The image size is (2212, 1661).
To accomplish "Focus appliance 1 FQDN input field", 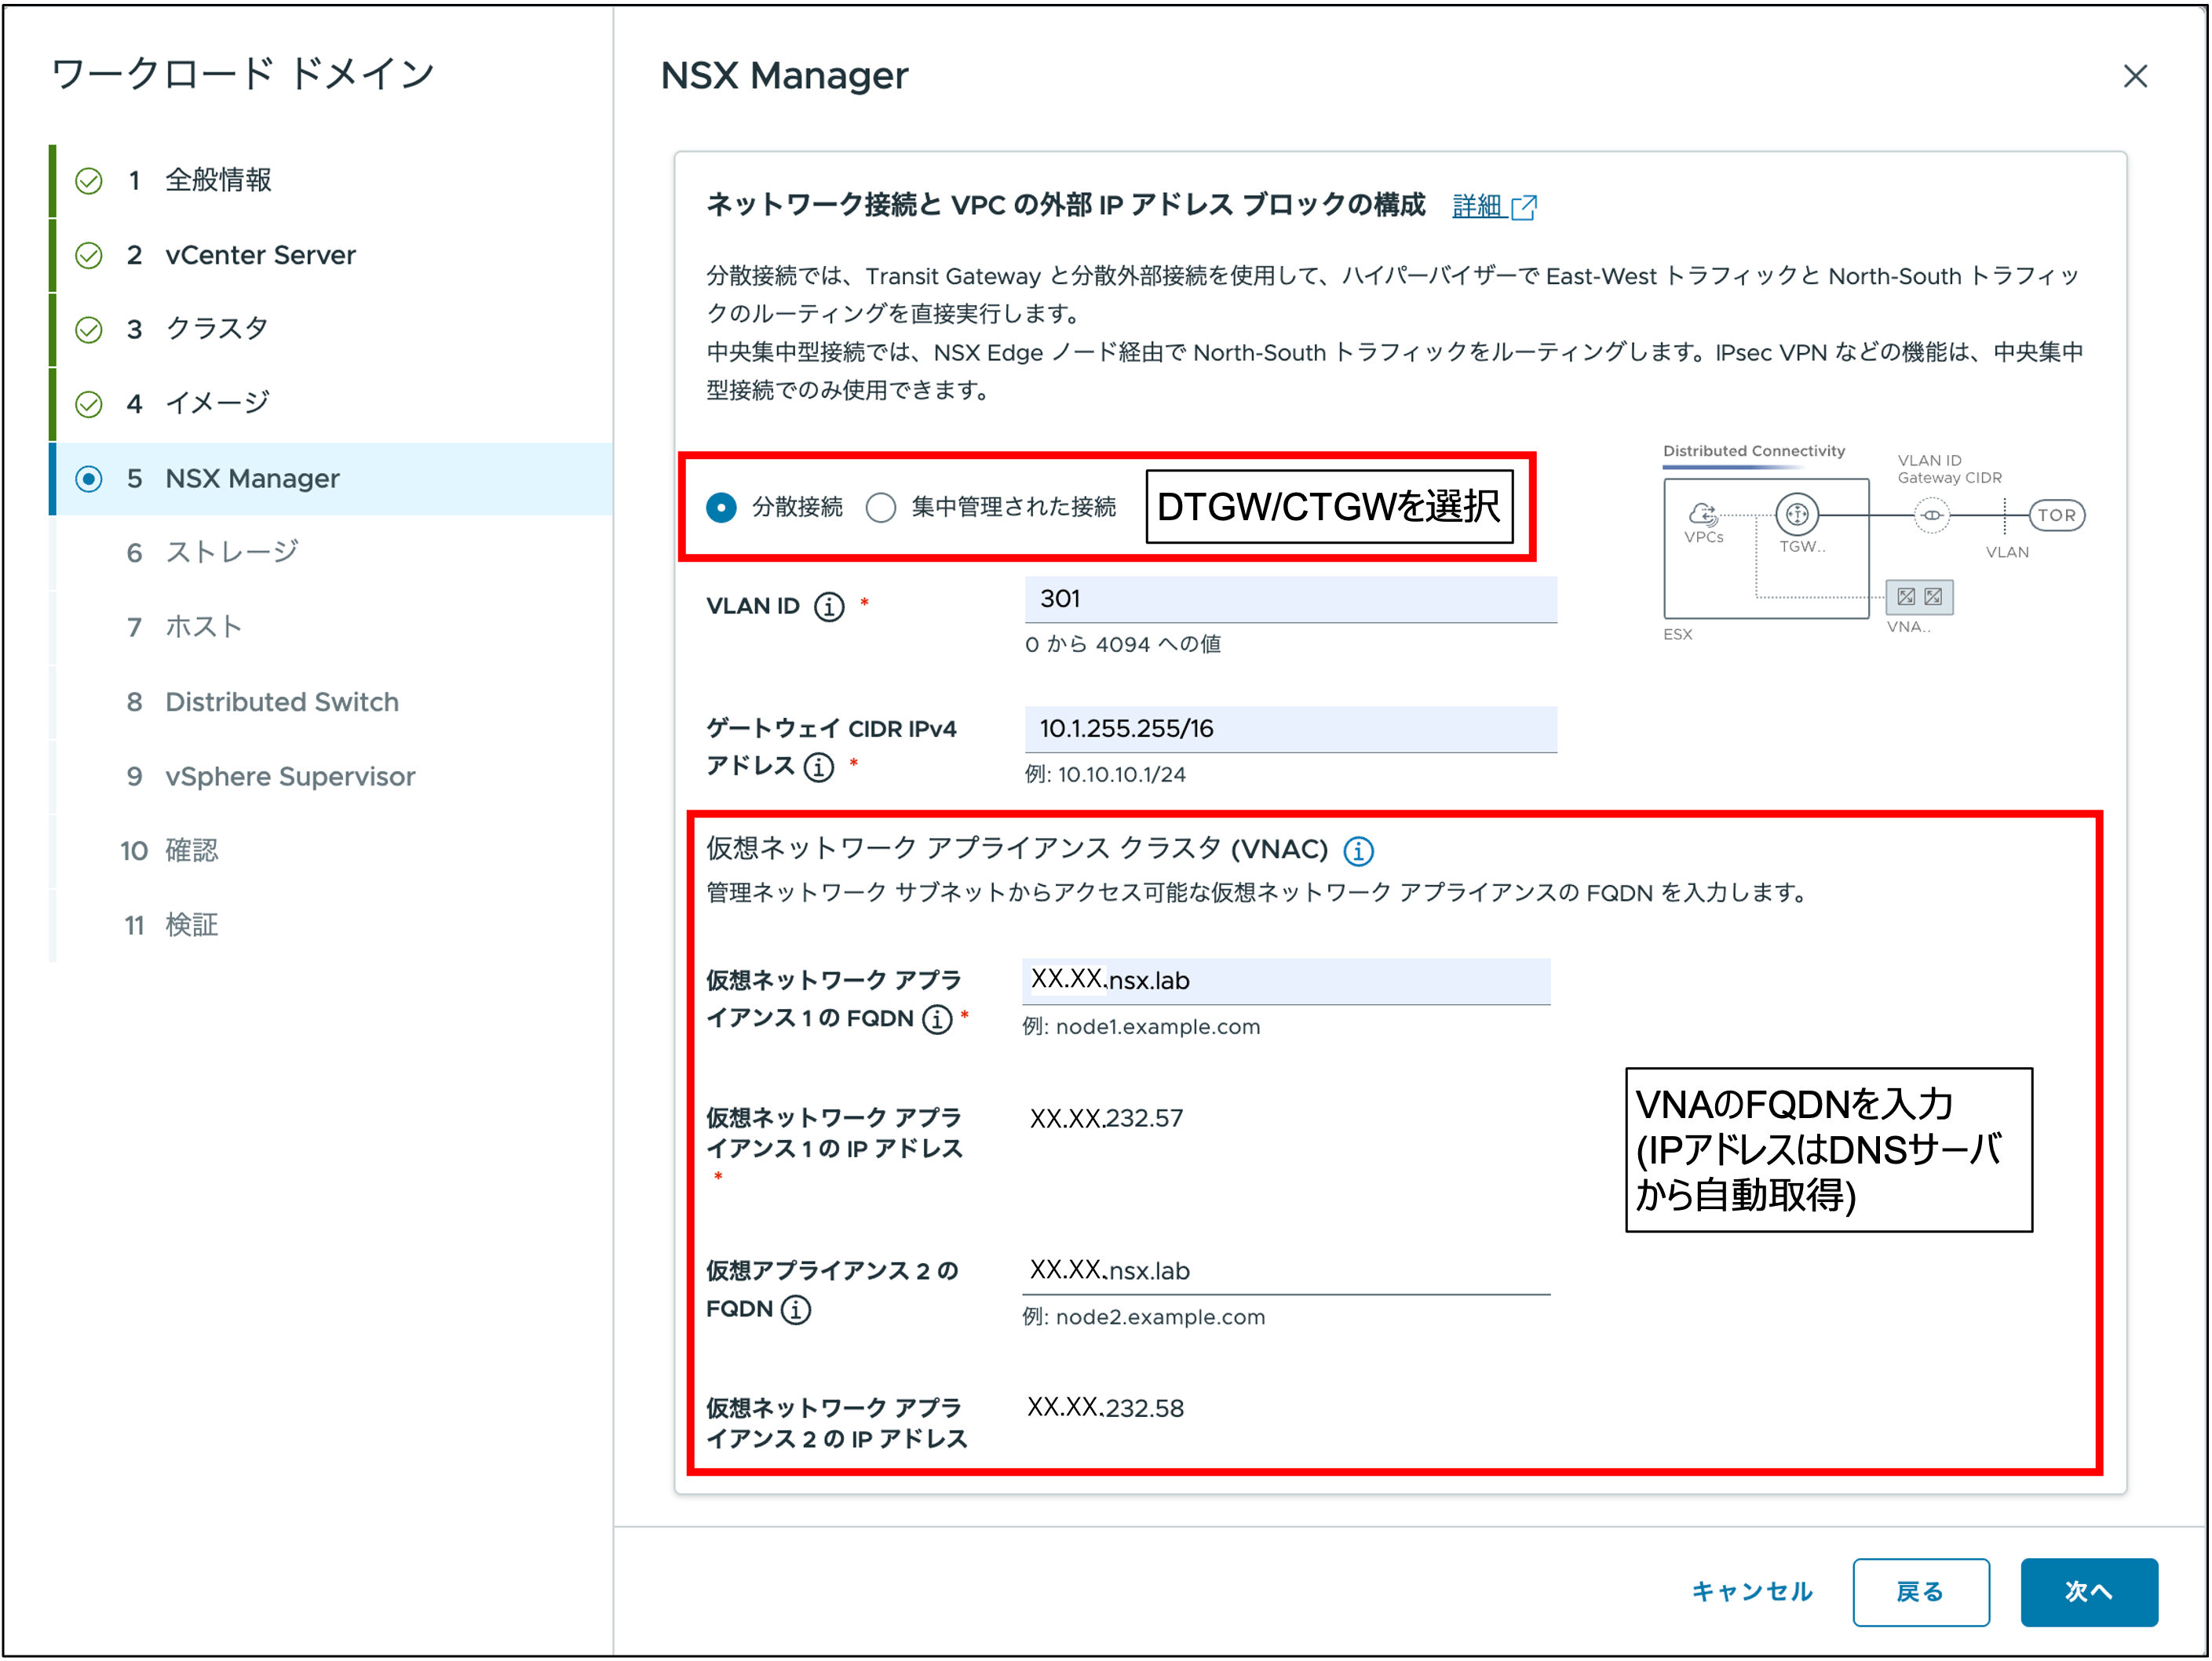I will coord(1286,982).
